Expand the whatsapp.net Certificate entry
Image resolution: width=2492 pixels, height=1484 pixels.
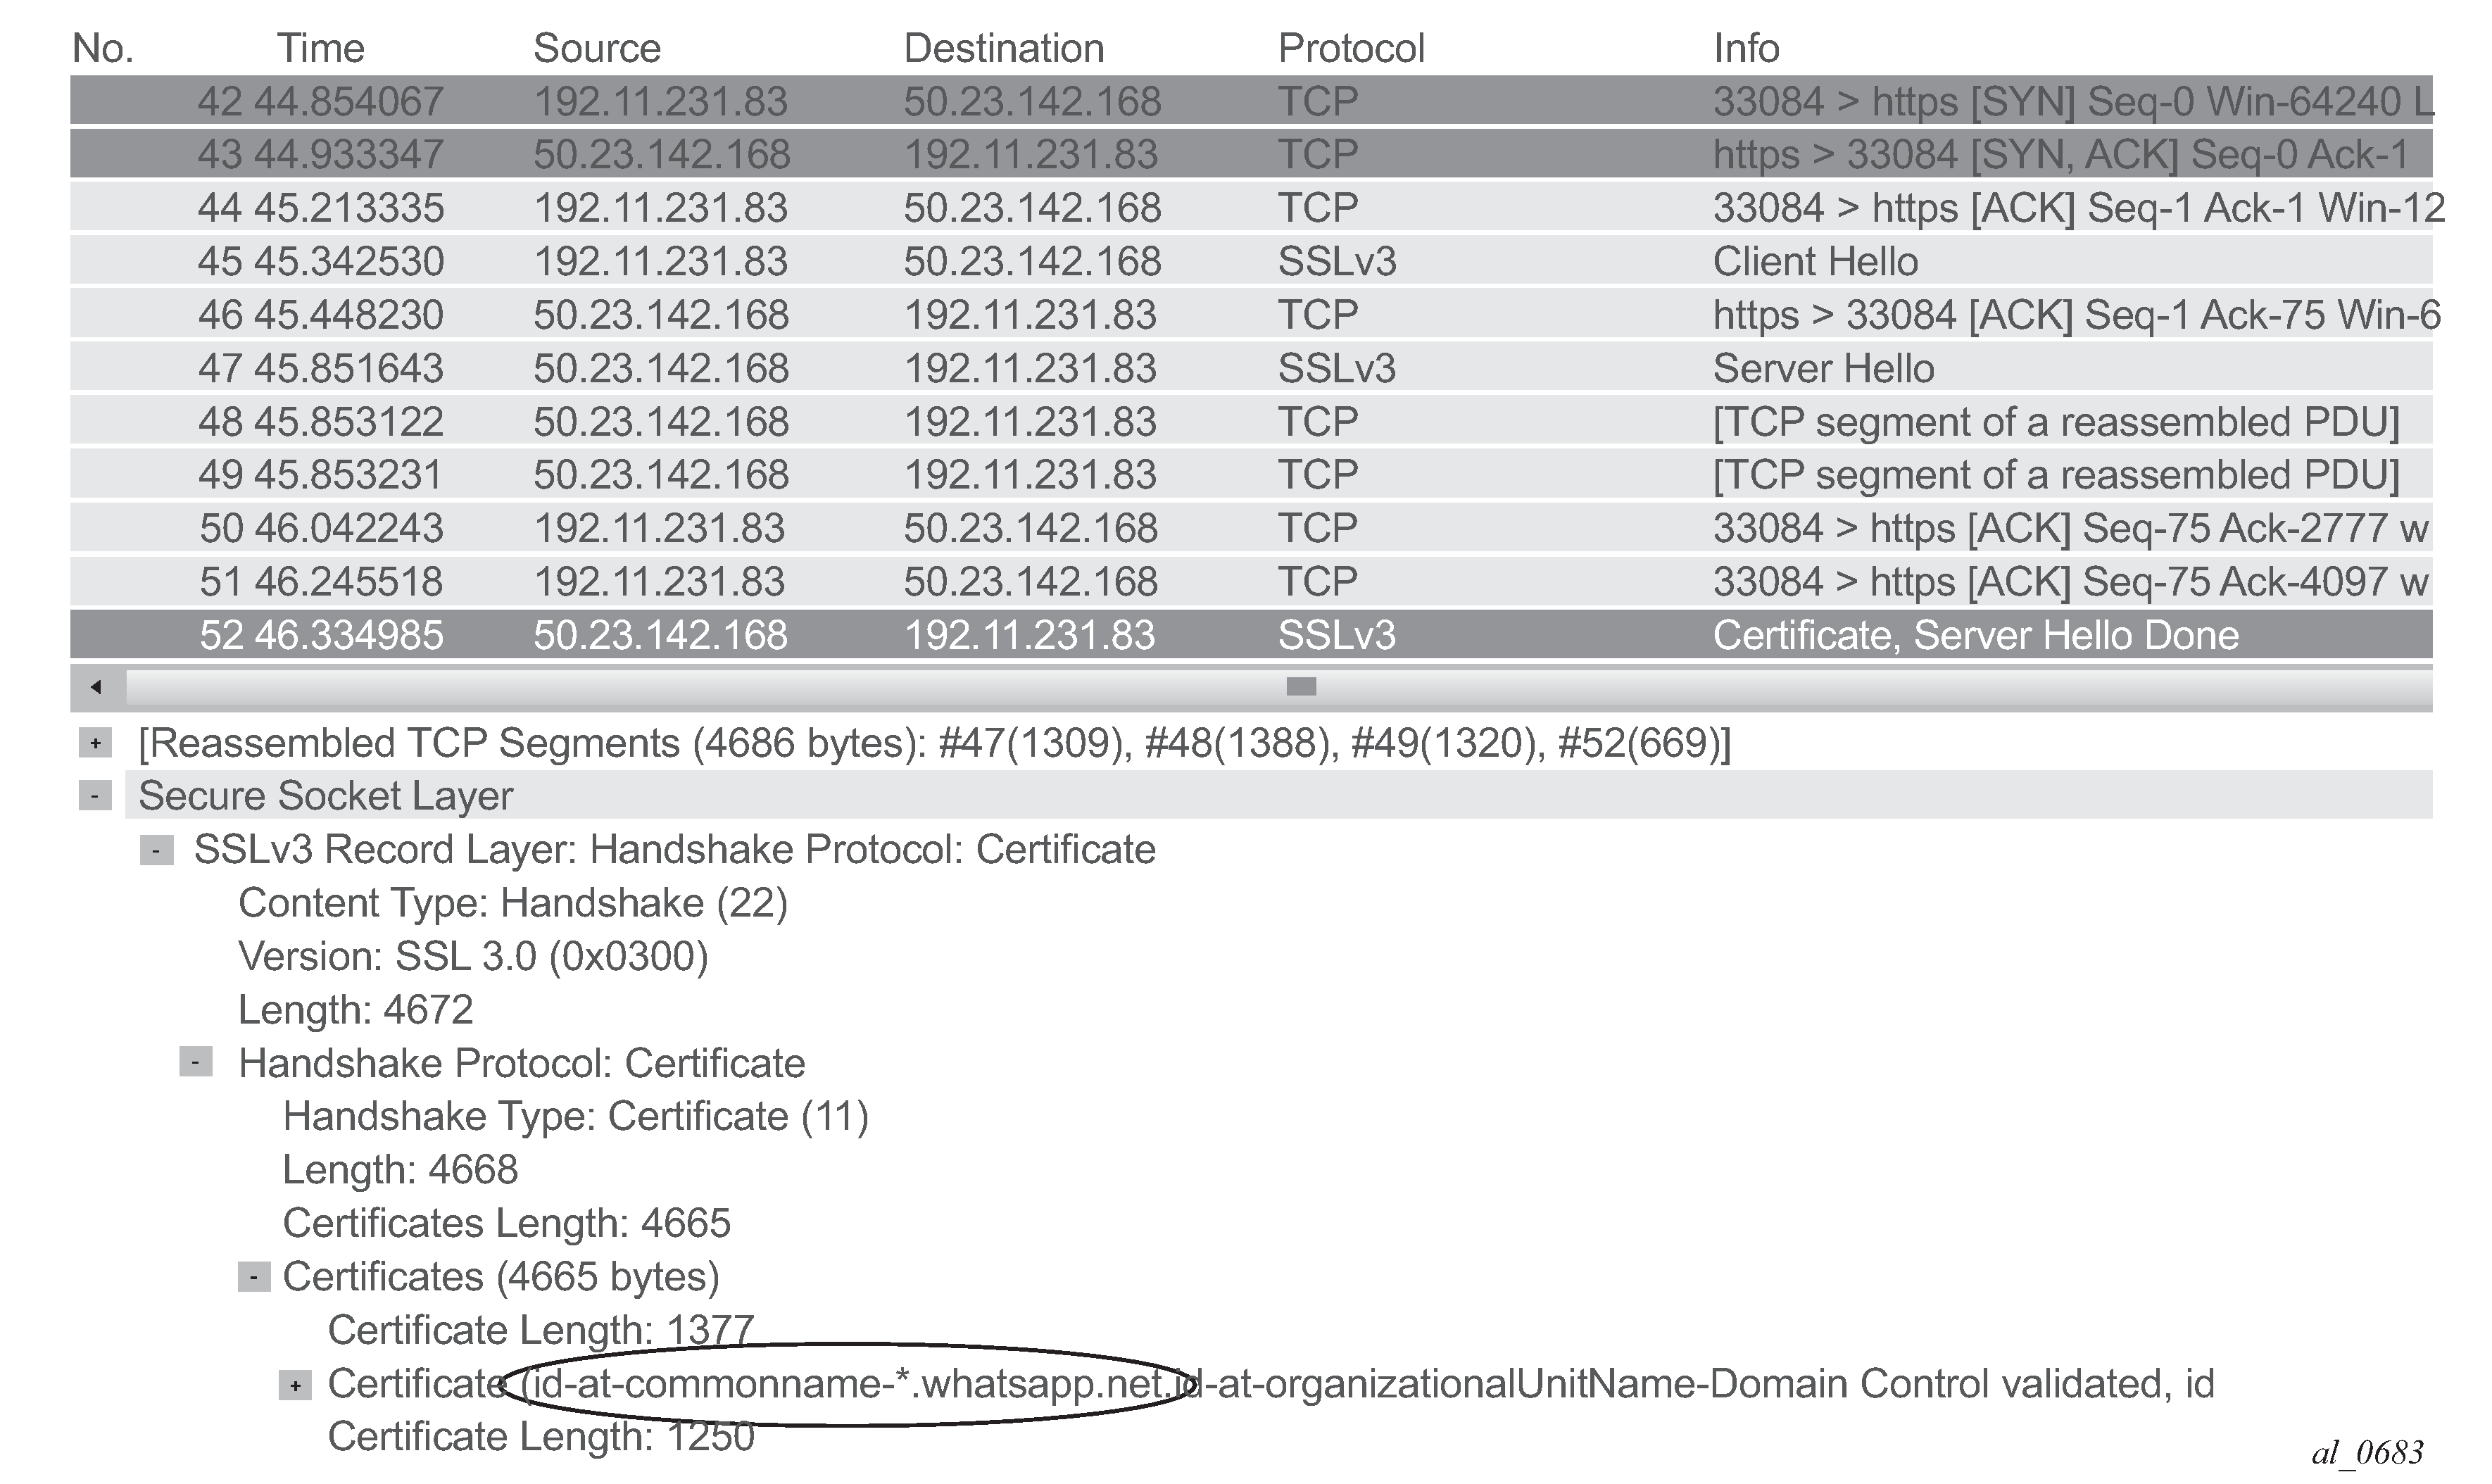tap(294, 1386)
